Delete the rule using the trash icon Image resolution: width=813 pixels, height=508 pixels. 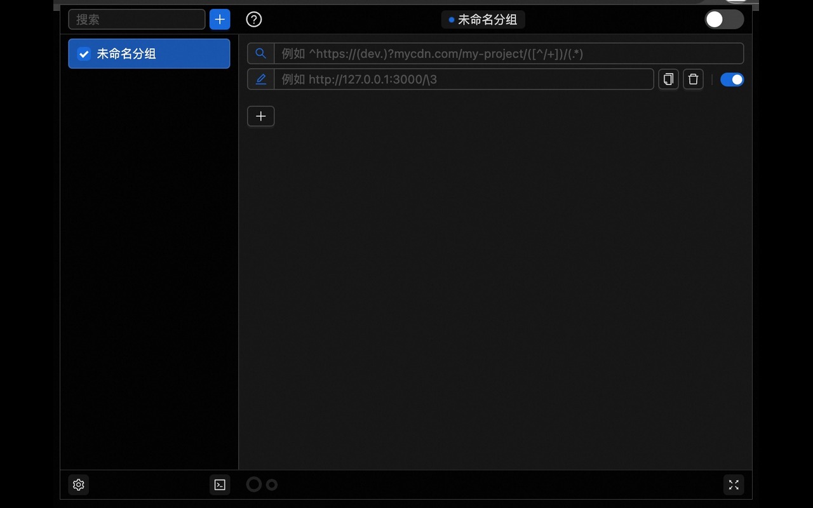pyautogui.click(x=693, y=79)
